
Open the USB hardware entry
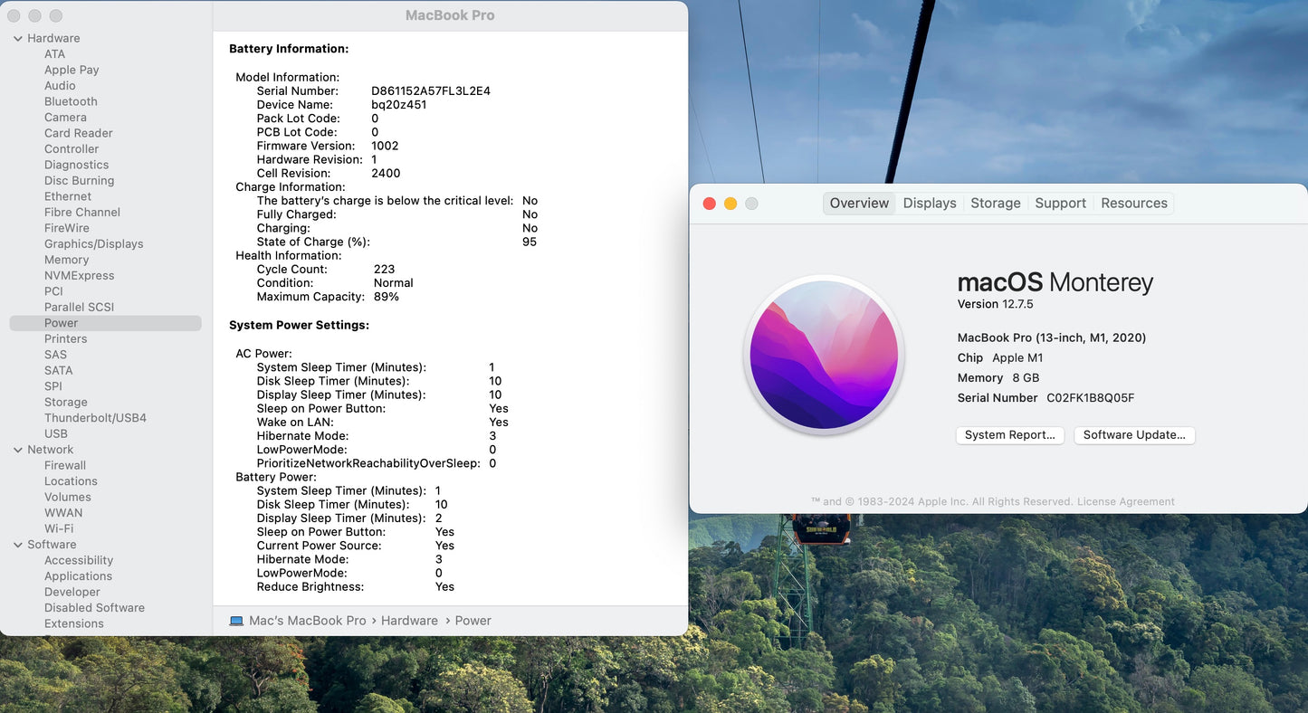56,434
